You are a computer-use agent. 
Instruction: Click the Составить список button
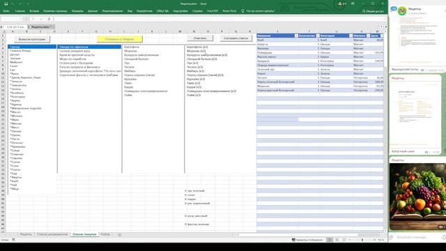click(x=236, y=38)
